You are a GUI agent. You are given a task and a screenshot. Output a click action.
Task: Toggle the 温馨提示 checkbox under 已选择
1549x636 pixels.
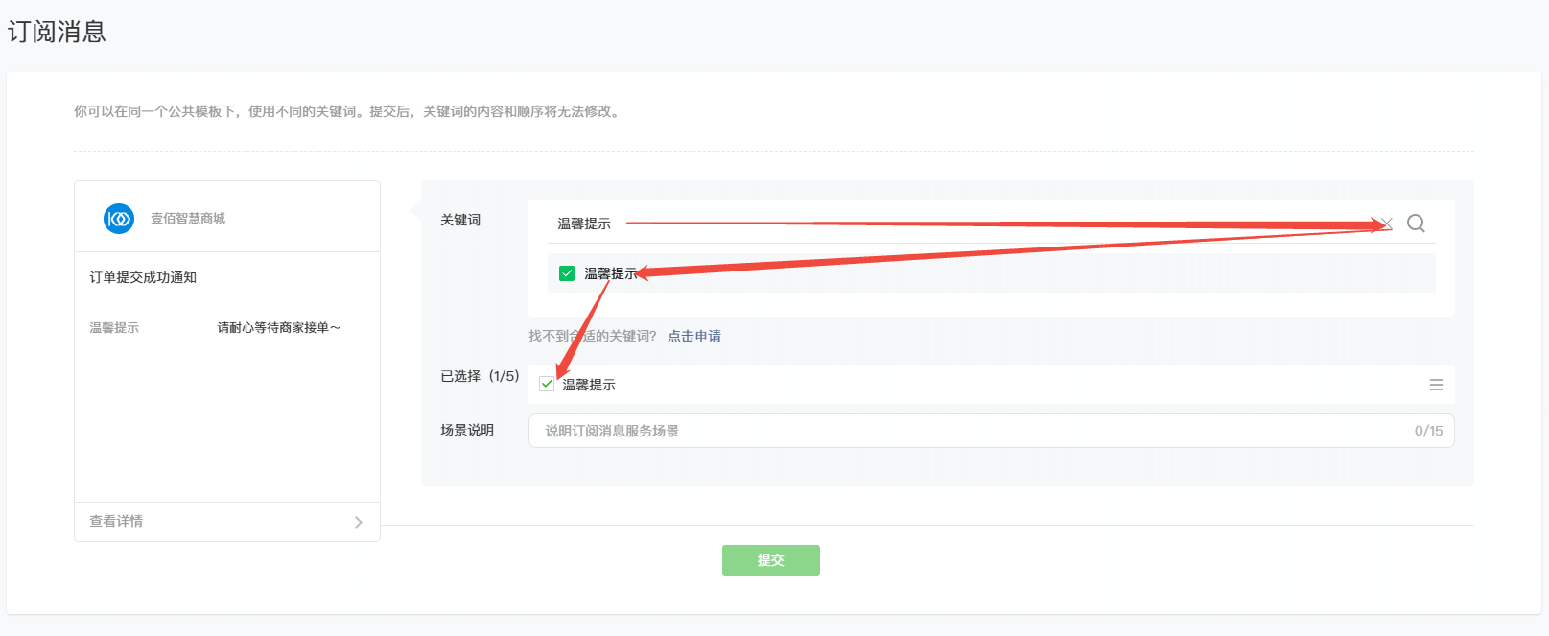coord(547,384)
